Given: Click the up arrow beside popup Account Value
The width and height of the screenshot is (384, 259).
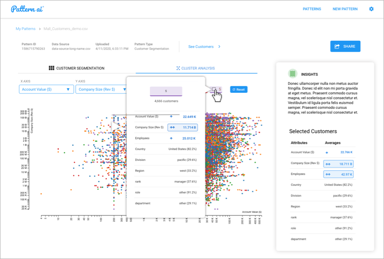Looking at the screenshot, I should (171, 117).
